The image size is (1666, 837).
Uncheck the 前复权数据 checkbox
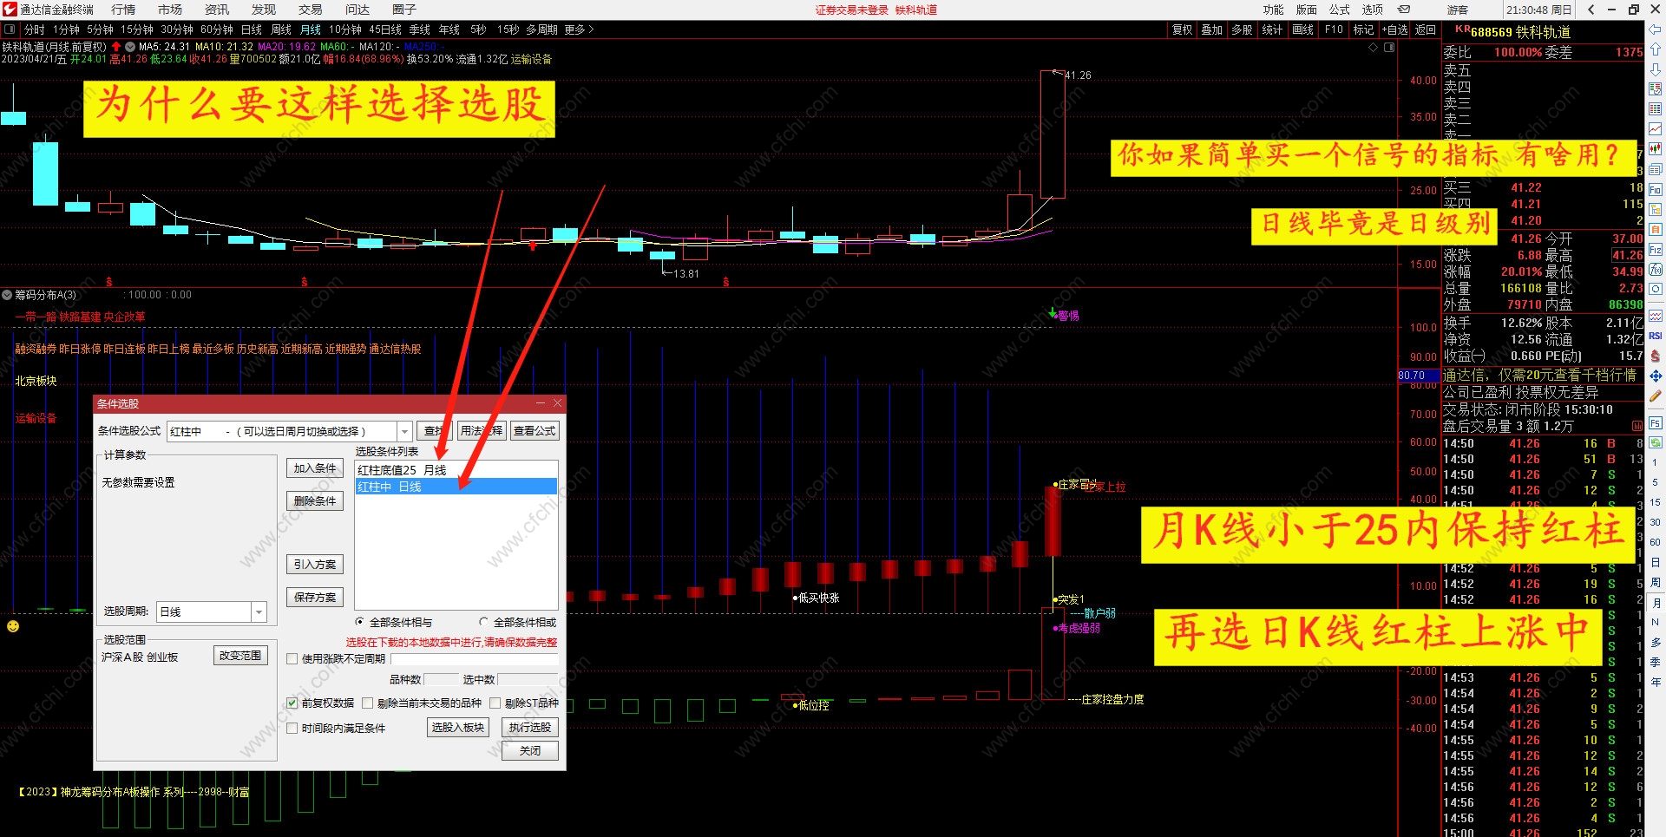click(292, 703)
